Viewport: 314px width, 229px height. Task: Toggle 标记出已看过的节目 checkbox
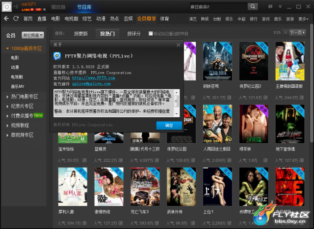[151, 33]
